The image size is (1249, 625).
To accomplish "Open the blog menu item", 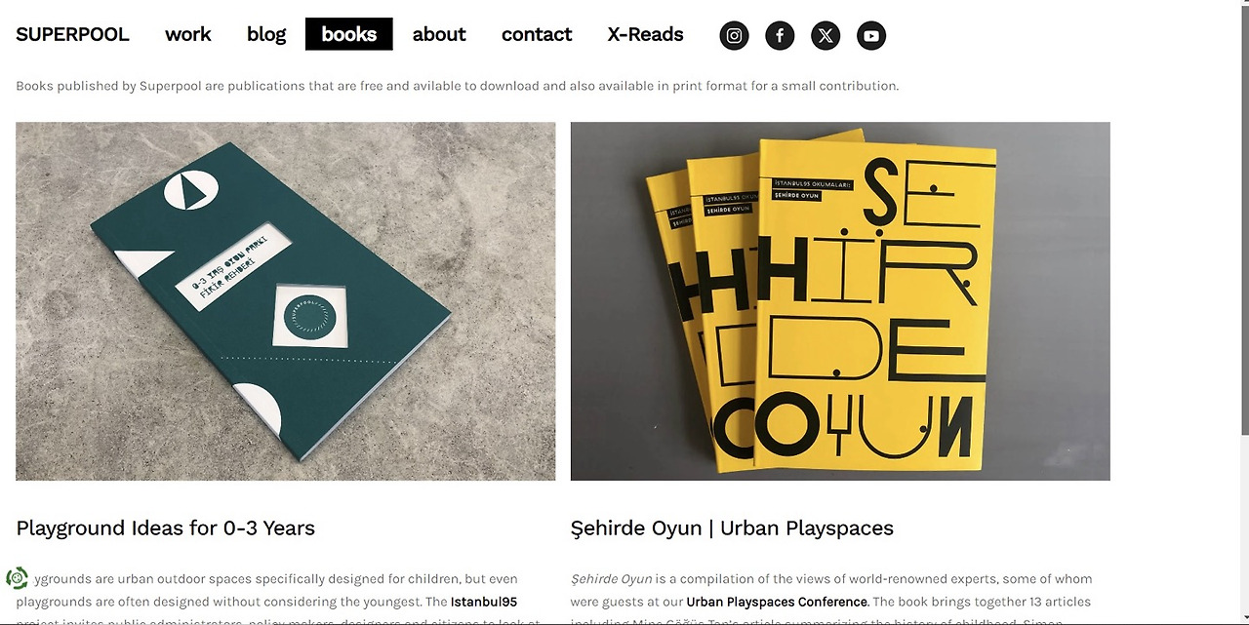I will coord(266,34).
